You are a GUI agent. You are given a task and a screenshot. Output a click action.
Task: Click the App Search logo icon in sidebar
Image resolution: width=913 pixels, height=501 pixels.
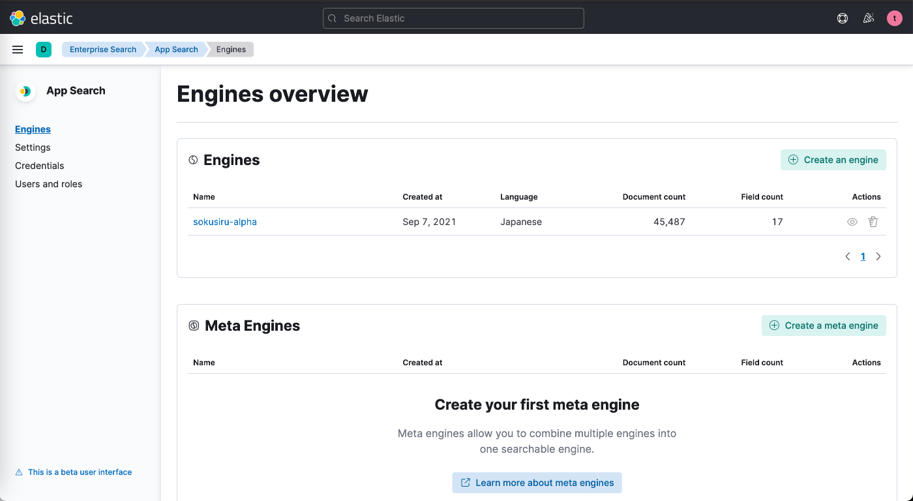coord(25,91)
